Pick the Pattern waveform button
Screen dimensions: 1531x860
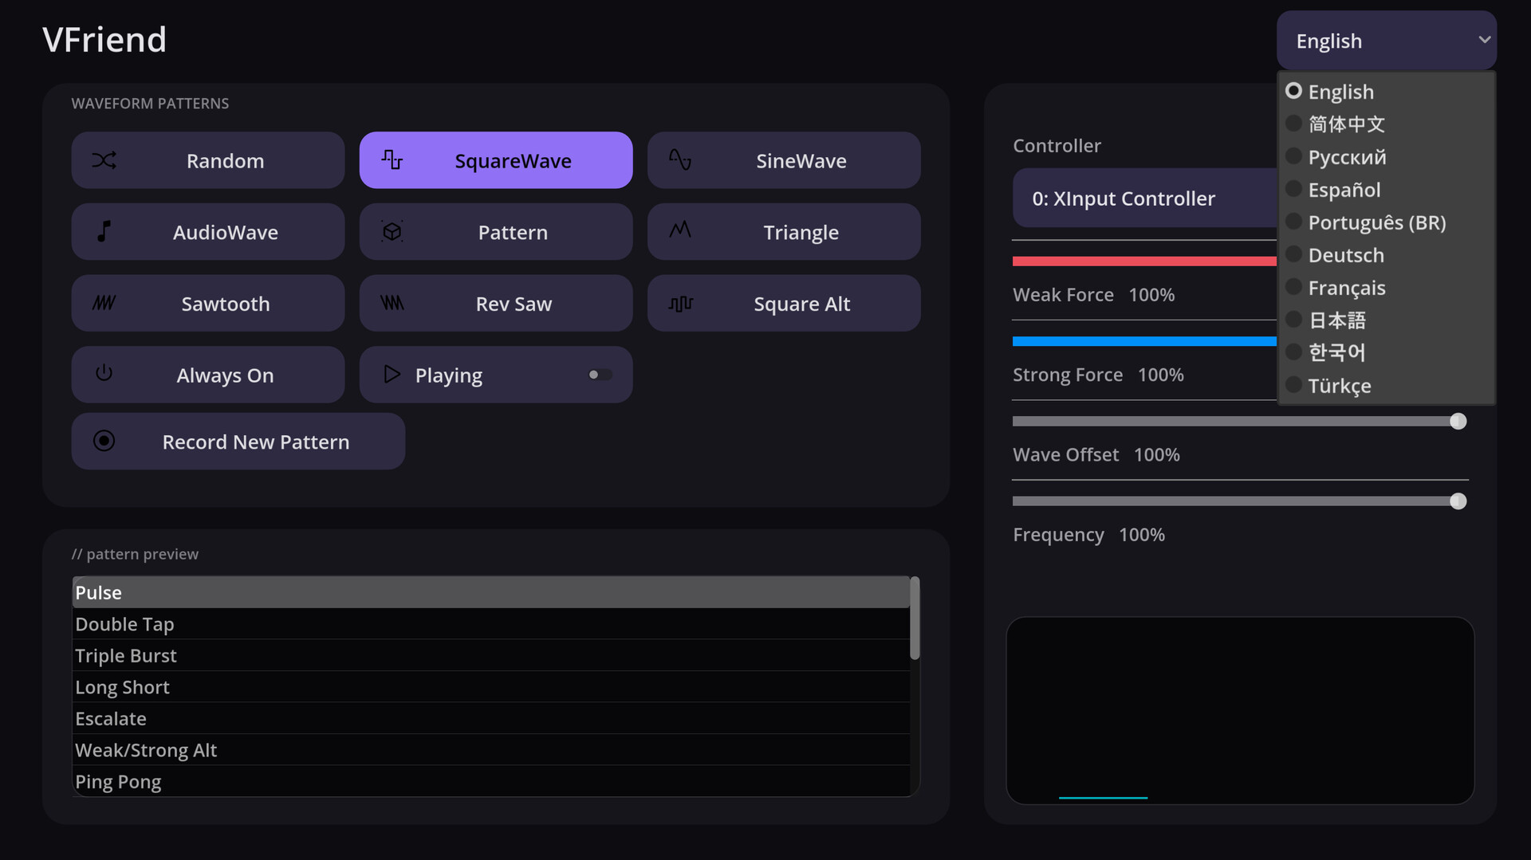pyautogui.click(x=496, y=232)
